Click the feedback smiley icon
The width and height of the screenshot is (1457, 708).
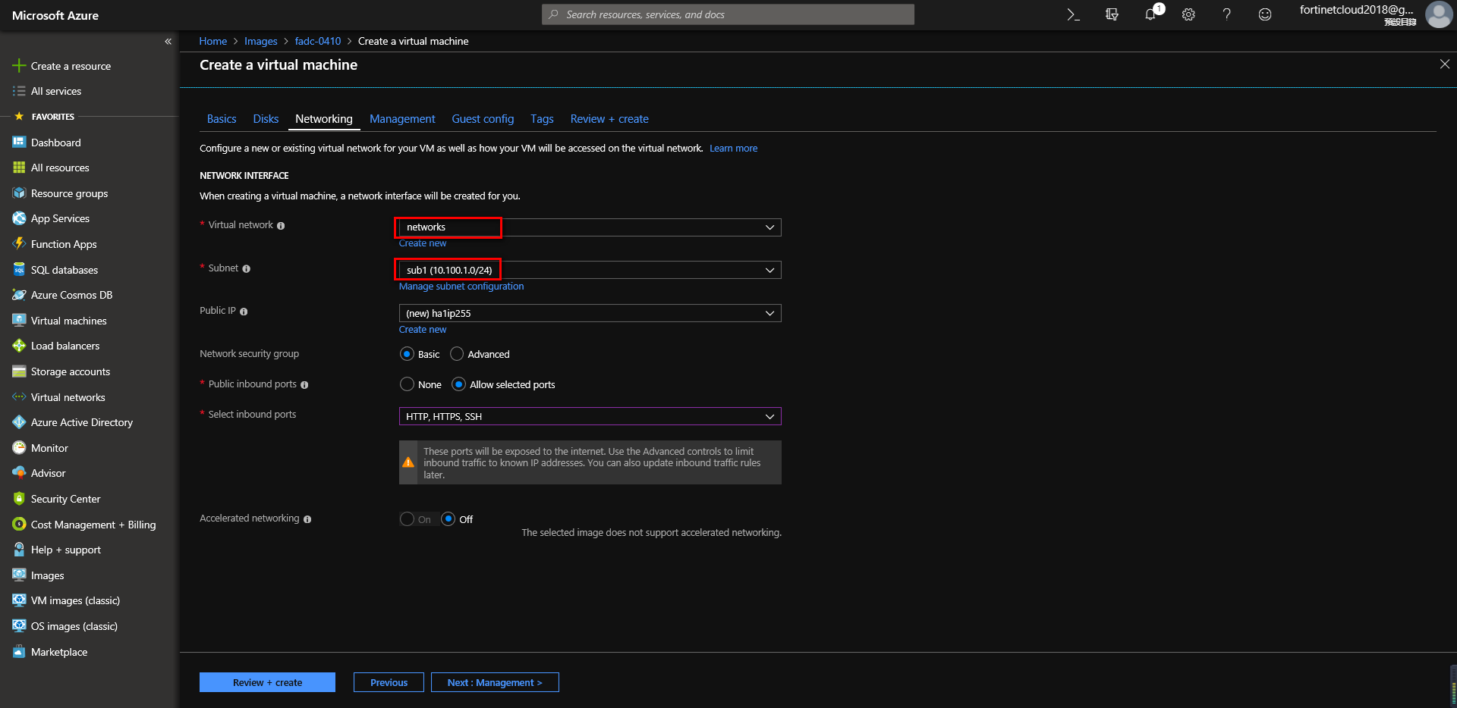1264,14
